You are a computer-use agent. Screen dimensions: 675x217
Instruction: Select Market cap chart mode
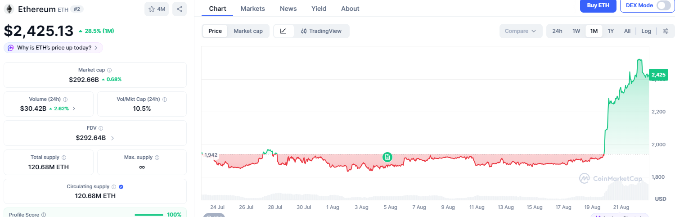[x=248, y=31]
